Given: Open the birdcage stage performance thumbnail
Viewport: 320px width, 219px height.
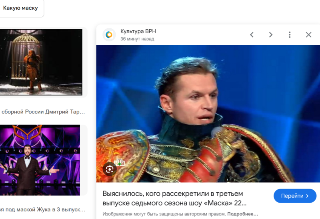Looking at the screenshot, I should point(41,62).
